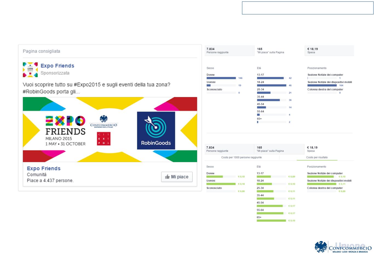
Task: Open the Expo Friends link above Comunità
Action: (x=44, y=168)
